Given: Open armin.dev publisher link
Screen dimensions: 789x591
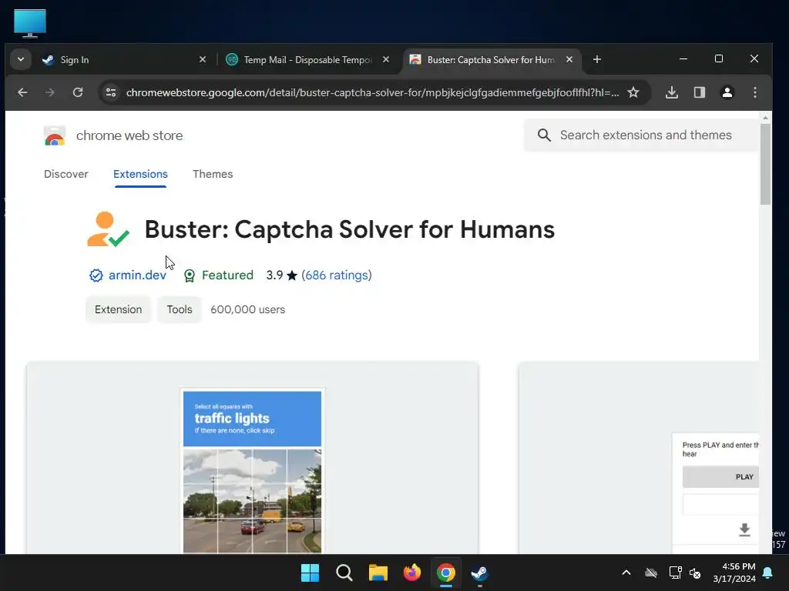Looking at the screenshot, I should pyautogui.click(x=137, y=275).
